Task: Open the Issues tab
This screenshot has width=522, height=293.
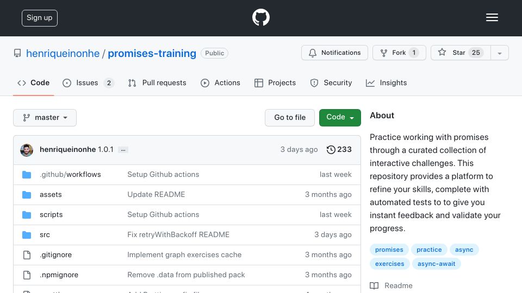Action: click(x=88, y=82)
